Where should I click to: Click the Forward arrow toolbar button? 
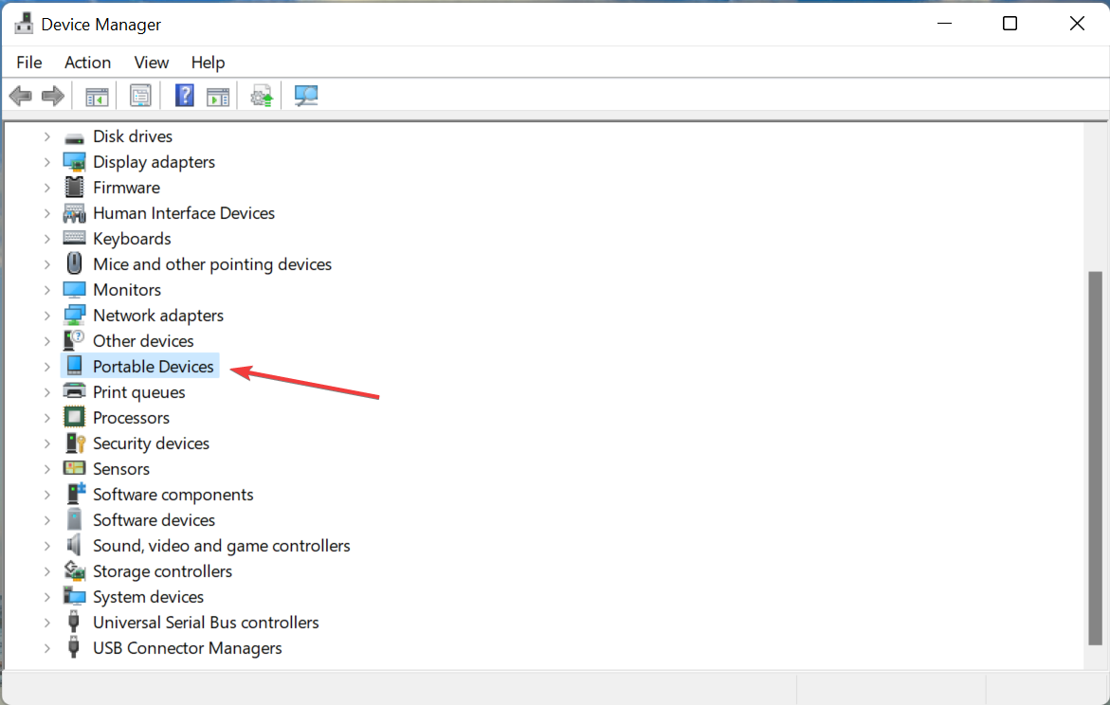click(53, 96)
